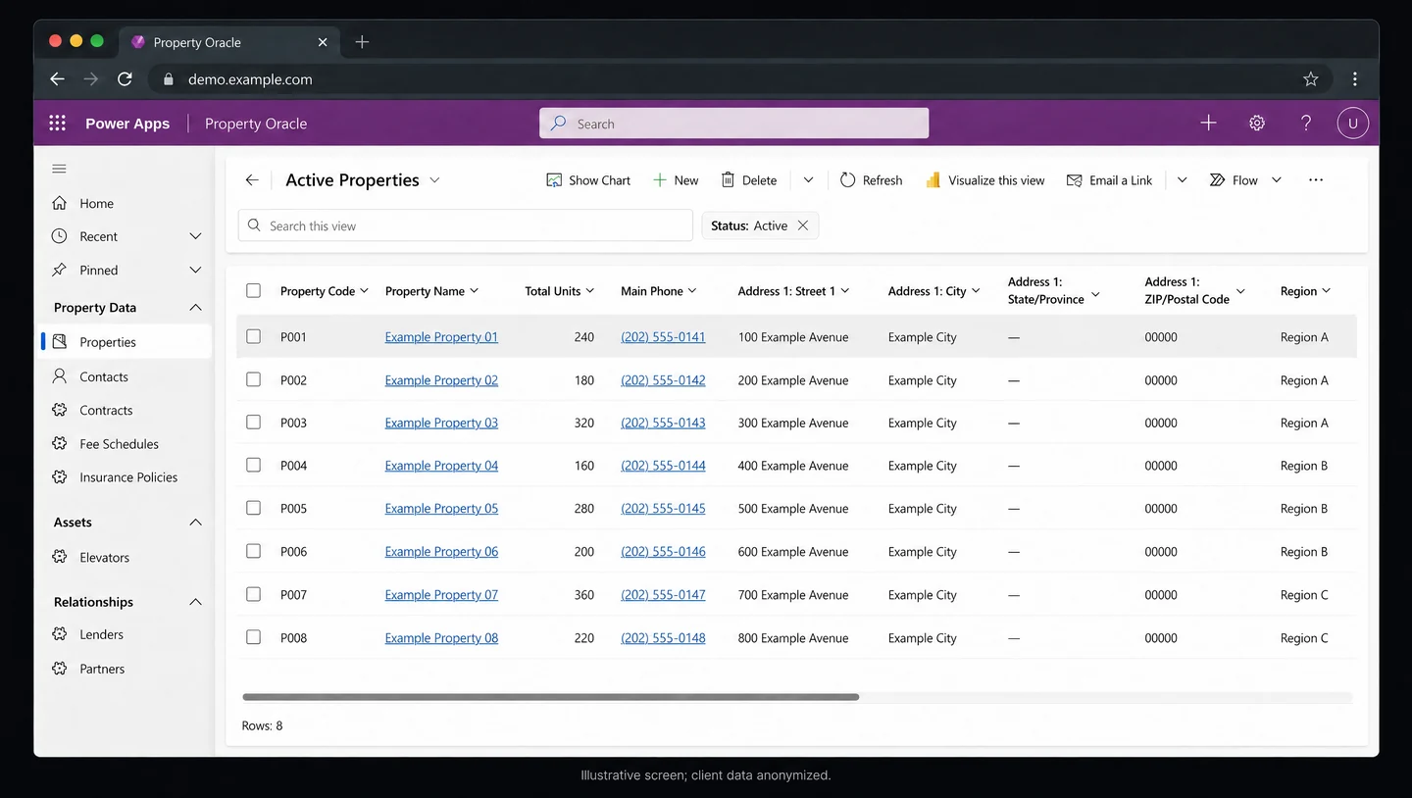Image resolution: width=1412 pixels, height=798 pixels.
Task: Click Email a Link button
Action: (x=1109, y=180)
